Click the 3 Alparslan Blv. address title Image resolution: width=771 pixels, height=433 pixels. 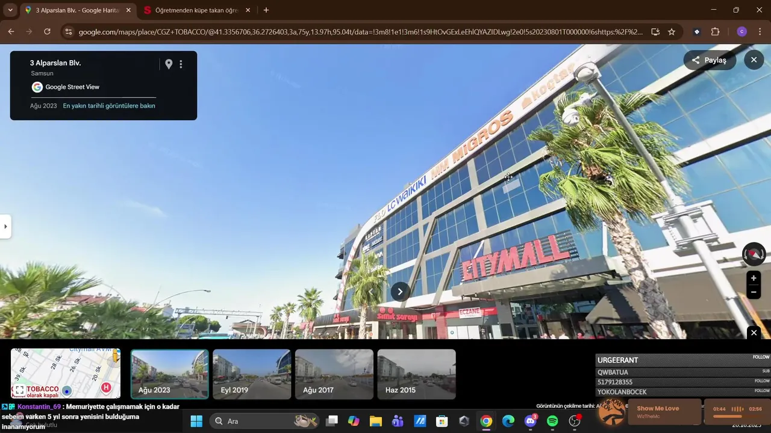(x=55, y=63)
